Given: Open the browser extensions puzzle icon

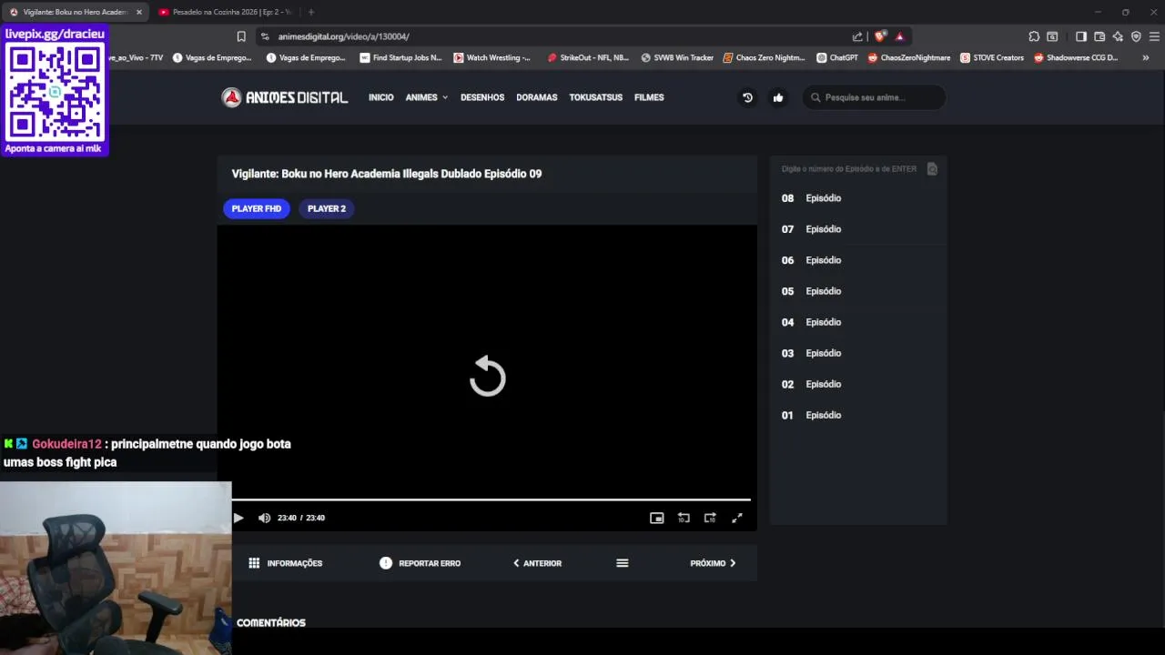Looking at the screenshot, I should pyautogui.click(x=1034, y=36).
